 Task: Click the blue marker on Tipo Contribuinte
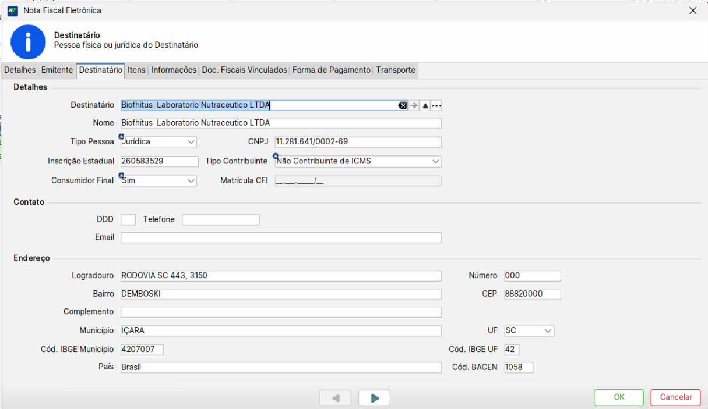click(x=275, y=156)
